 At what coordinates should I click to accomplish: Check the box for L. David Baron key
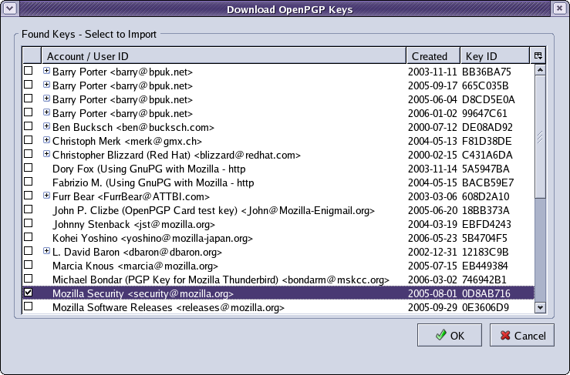click(28, 251)
